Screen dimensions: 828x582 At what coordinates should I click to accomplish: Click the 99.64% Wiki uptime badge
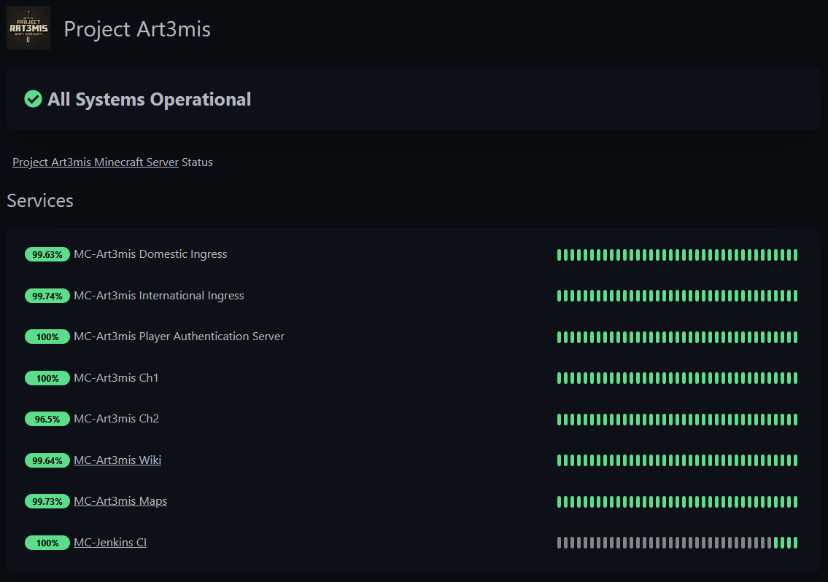pos(47,460)
